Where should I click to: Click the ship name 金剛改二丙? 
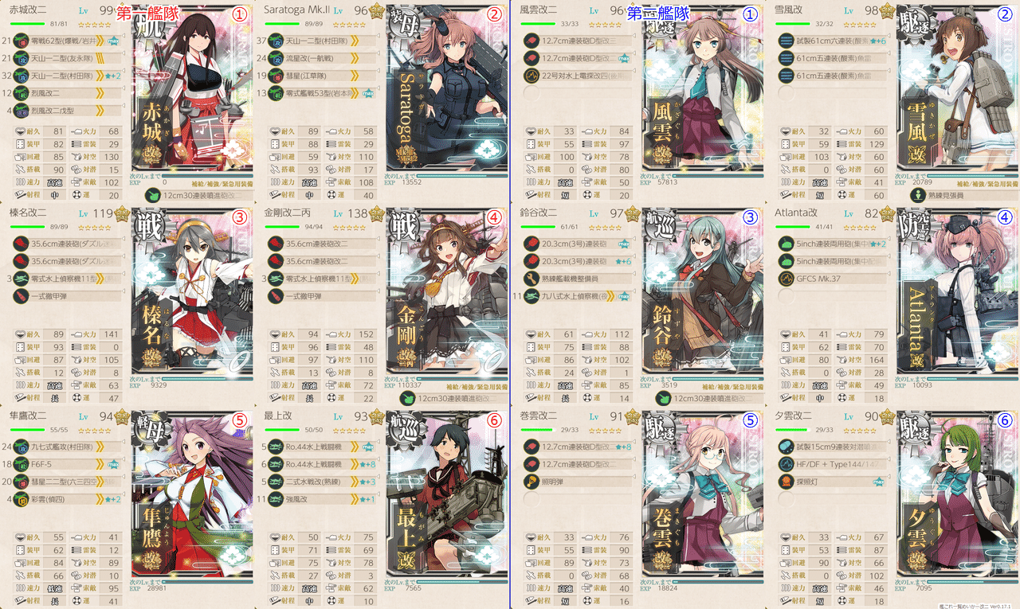(x=291, y=213)
